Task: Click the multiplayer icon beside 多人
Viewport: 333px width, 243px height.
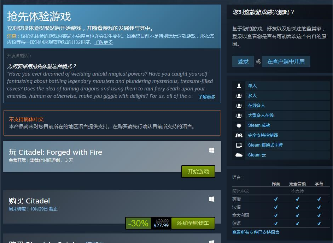Action: tap(239, 96)
